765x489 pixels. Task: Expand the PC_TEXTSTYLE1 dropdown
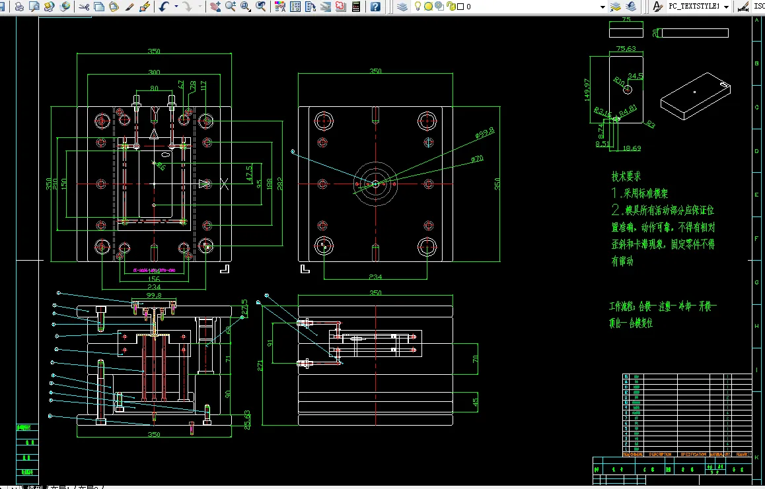pos(726,7)
